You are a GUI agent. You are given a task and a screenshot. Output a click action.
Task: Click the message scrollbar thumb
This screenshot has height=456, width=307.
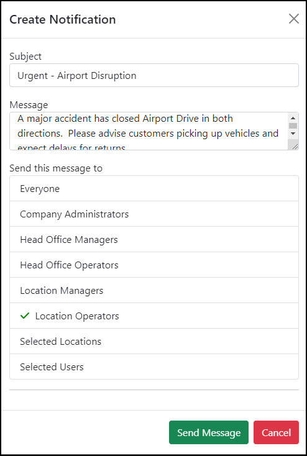click(x=293, y=126)
